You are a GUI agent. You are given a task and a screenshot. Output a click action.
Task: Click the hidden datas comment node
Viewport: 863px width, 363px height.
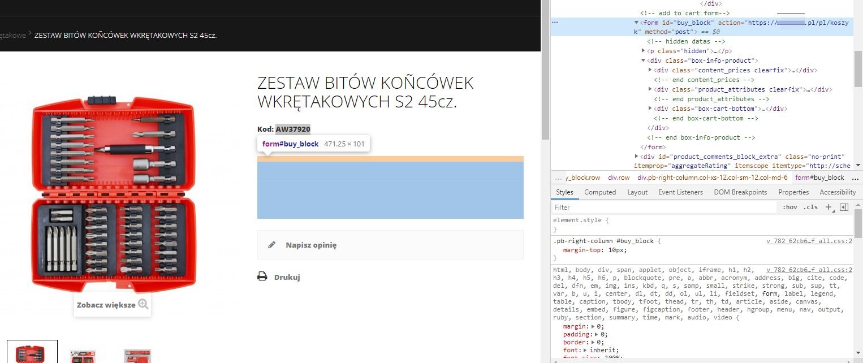(686, 41)
